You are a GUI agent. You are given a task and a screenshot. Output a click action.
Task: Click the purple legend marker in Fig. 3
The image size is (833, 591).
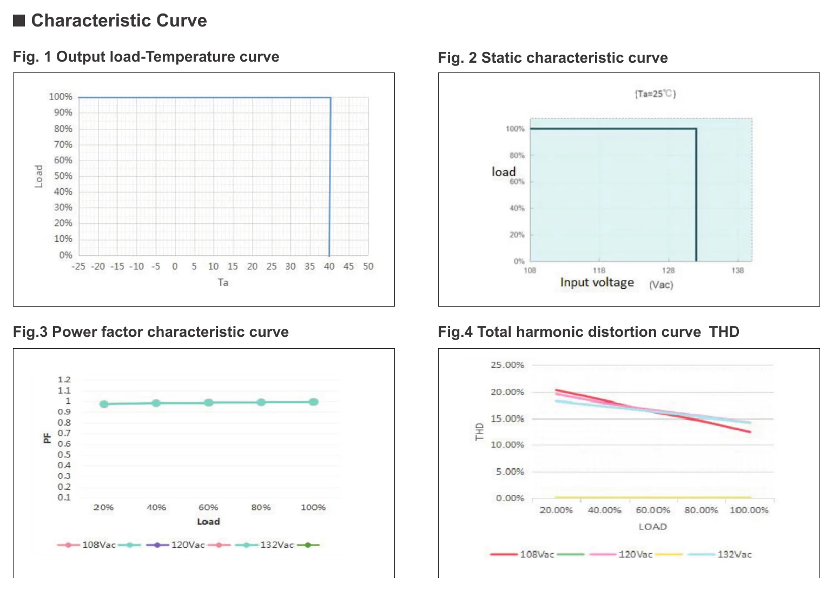point(157,544)
